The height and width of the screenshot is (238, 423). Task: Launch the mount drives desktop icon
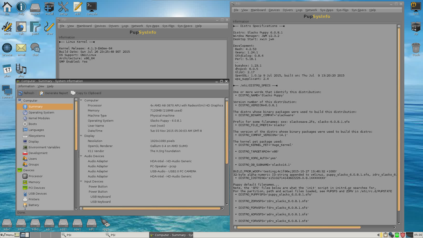tap(35, 8)
